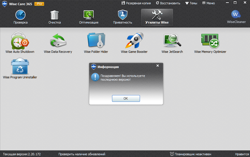Viewport: 250px width, 157px height.
Task: Click the Текущая версия 2.20.172 text
Action: [22, 154]
